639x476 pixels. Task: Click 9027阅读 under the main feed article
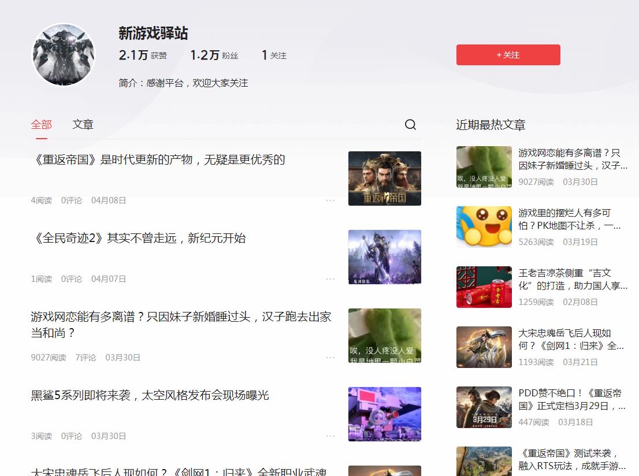49,358
